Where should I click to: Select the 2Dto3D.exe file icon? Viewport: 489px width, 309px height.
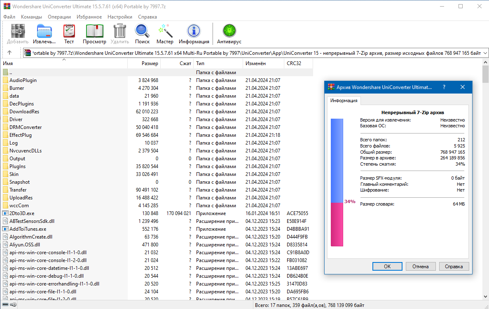tap(5, 213)
